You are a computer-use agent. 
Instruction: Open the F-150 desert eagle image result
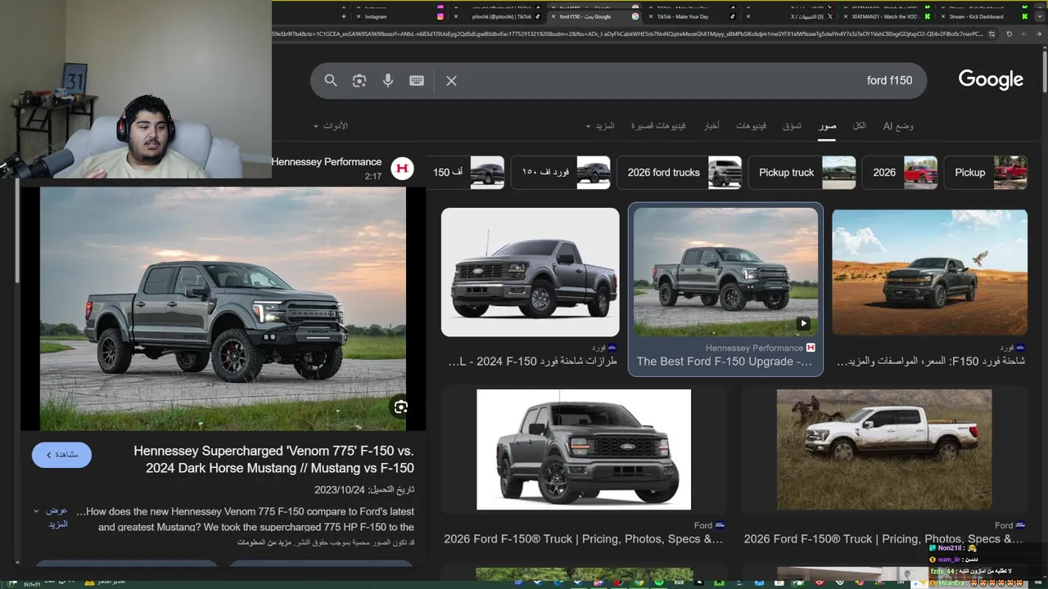coord(929,272)
